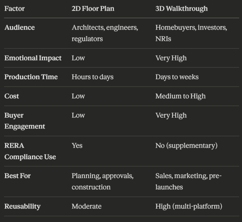The image size is (242, 222).
Task: Select the Medium to High cell
Action: (180, 96)
